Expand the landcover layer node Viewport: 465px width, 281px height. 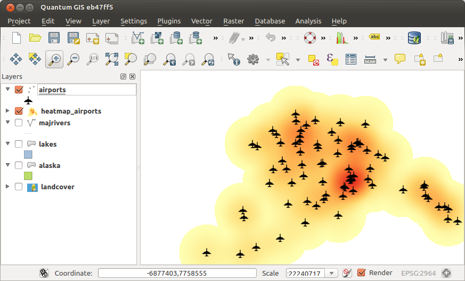7,187
